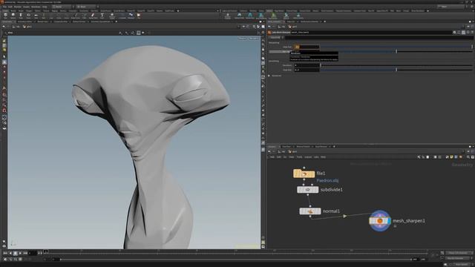Image resolution: width=475 pixels, height=267 pixels.
Task: Click the Smoothing Step Size input field
Action: [307, 70]
